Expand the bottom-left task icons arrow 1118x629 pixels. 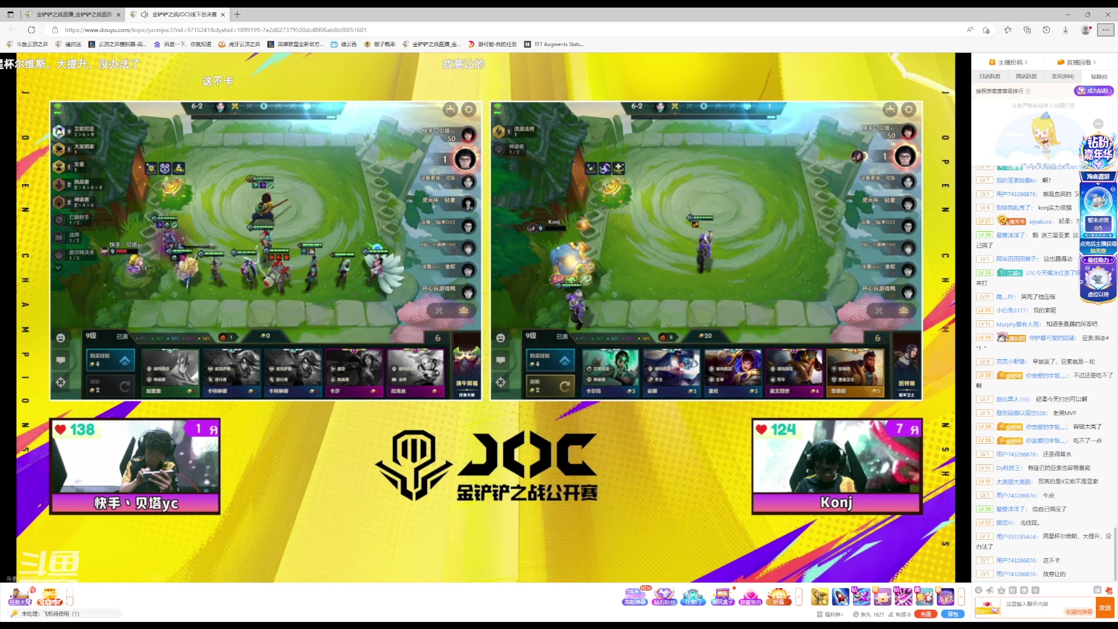70,597
